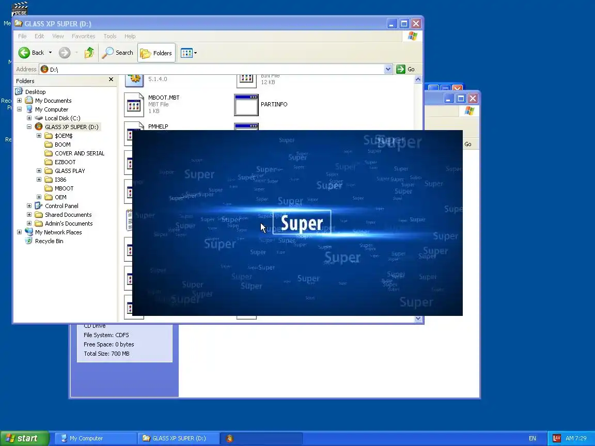595x446 pixels.
Task: Expand the GLASS PLAY folder node
Action: 39,171
